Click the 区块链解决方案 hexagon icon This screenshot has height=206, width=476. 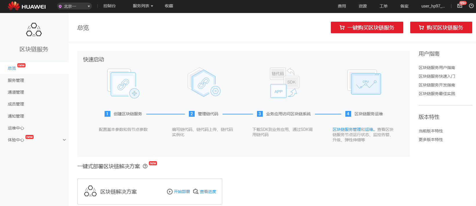click(x=90, y=191)
